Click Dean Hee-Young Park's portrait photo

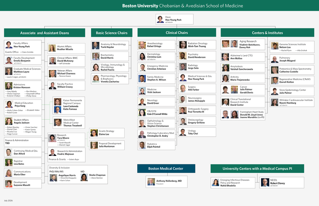(x=160, y=19)
